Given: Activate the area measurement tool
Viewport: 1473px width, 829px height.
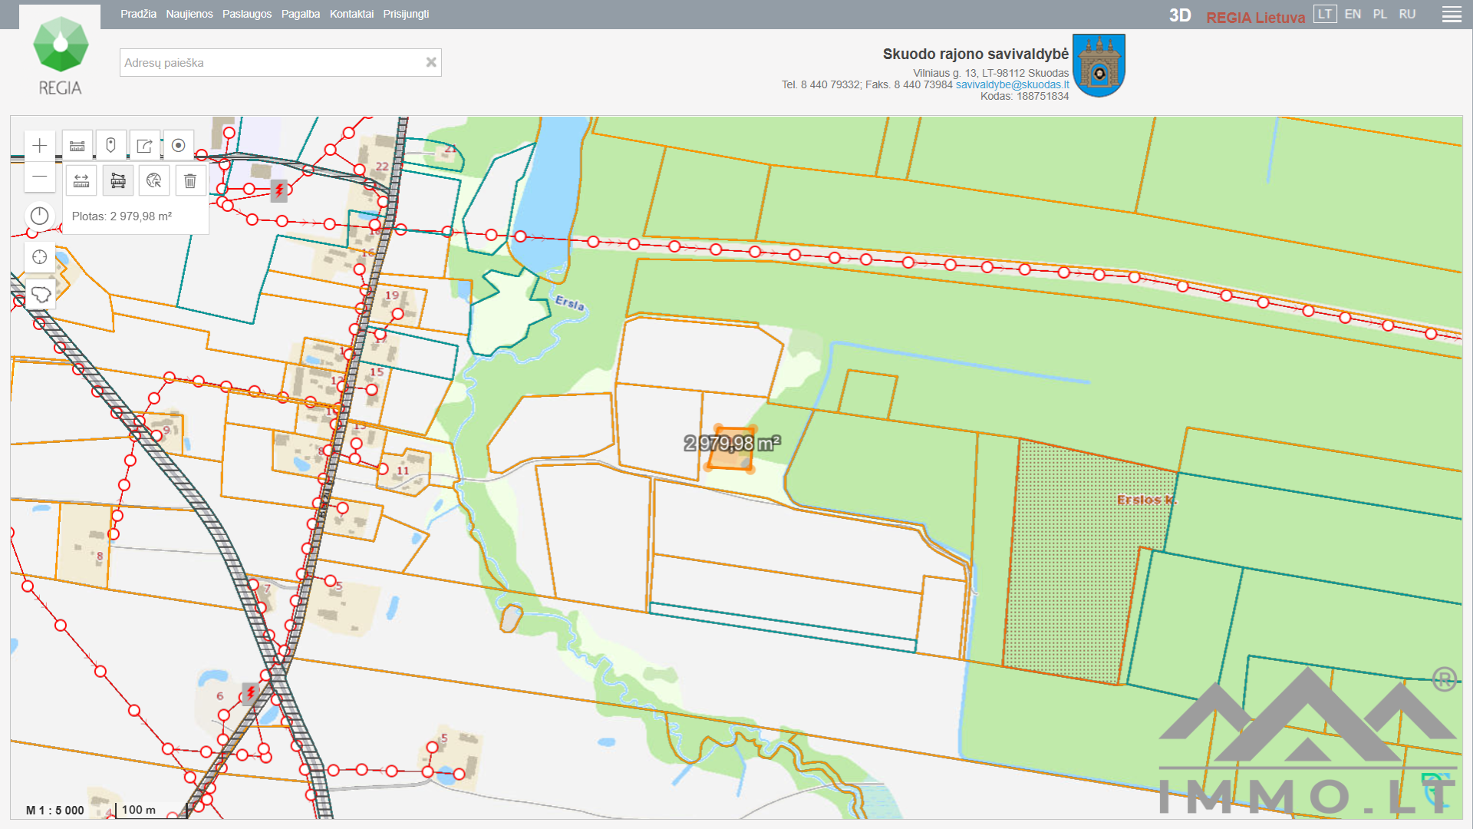Looking at the screenshot, I should point(118,181).
